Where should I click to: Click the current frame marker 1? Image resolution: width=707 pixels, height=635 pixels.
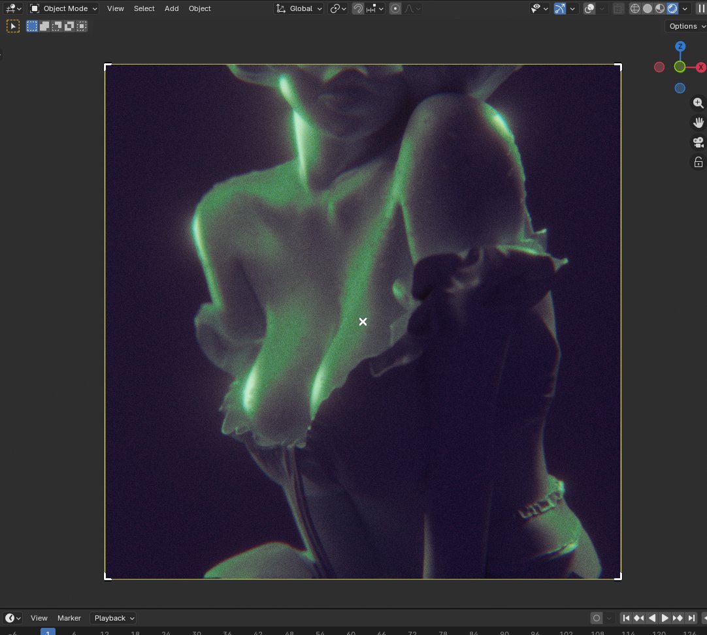click(x=48, y=632)
